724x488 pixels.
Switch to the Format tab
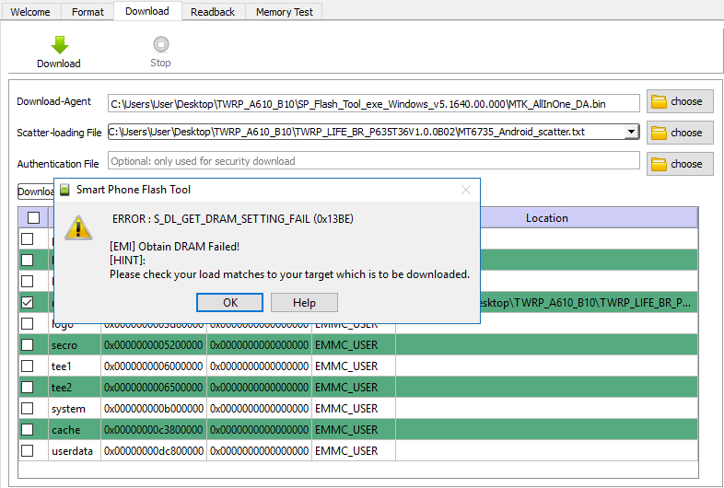pos(88,12)
